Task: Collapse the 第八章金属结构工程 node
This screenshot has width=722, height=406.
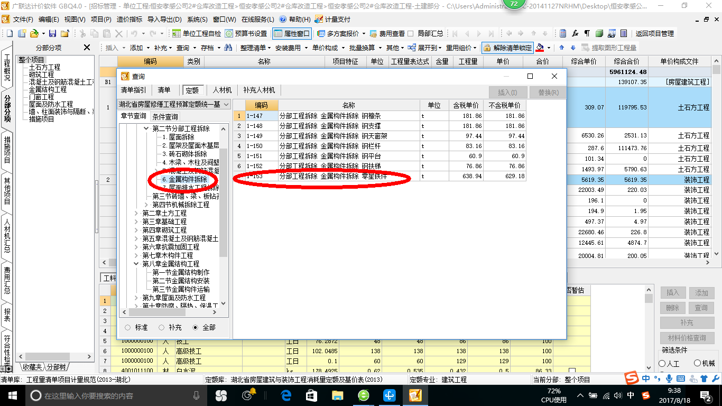Action: pos(136,264)
